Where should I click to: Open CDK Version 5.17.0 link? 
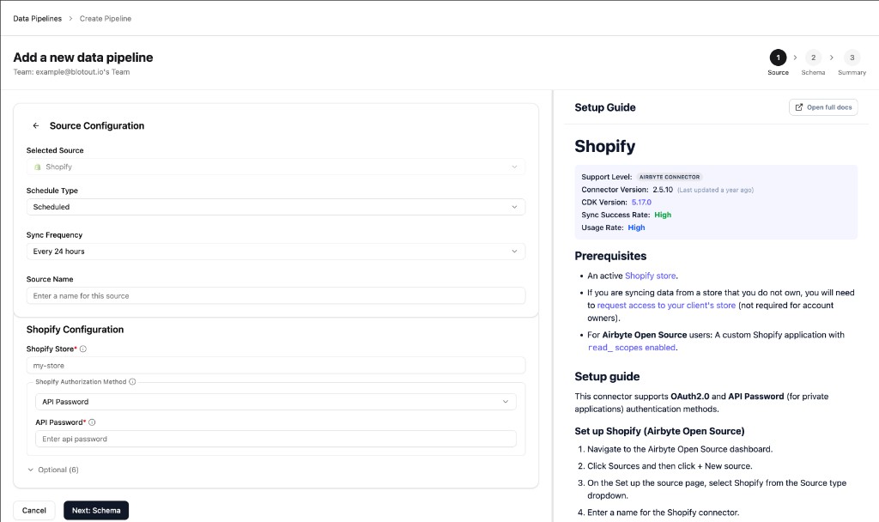[641, 203]
